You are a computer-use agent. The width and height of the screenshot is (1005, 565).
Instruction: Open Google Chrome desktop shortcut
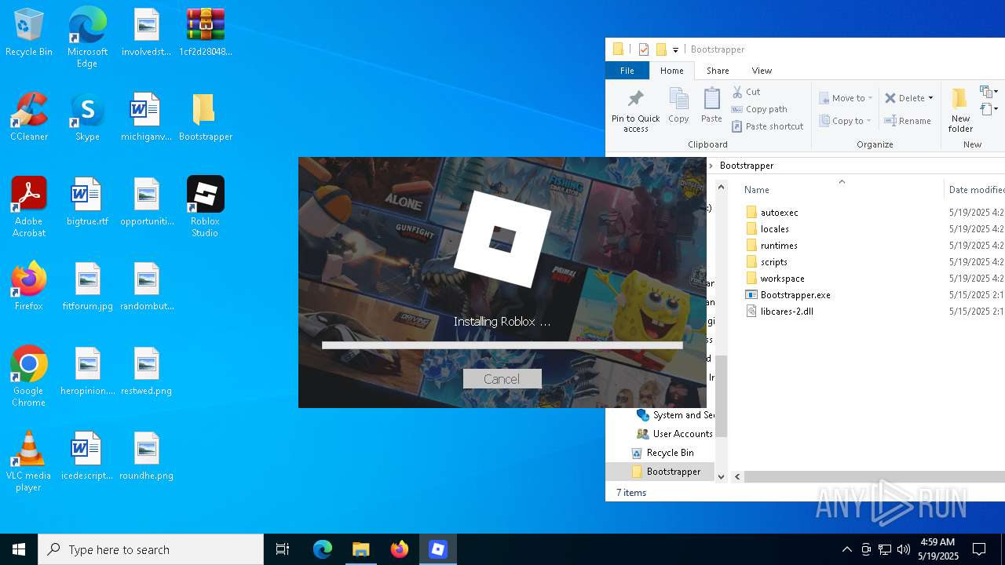(x=29, y=377)
